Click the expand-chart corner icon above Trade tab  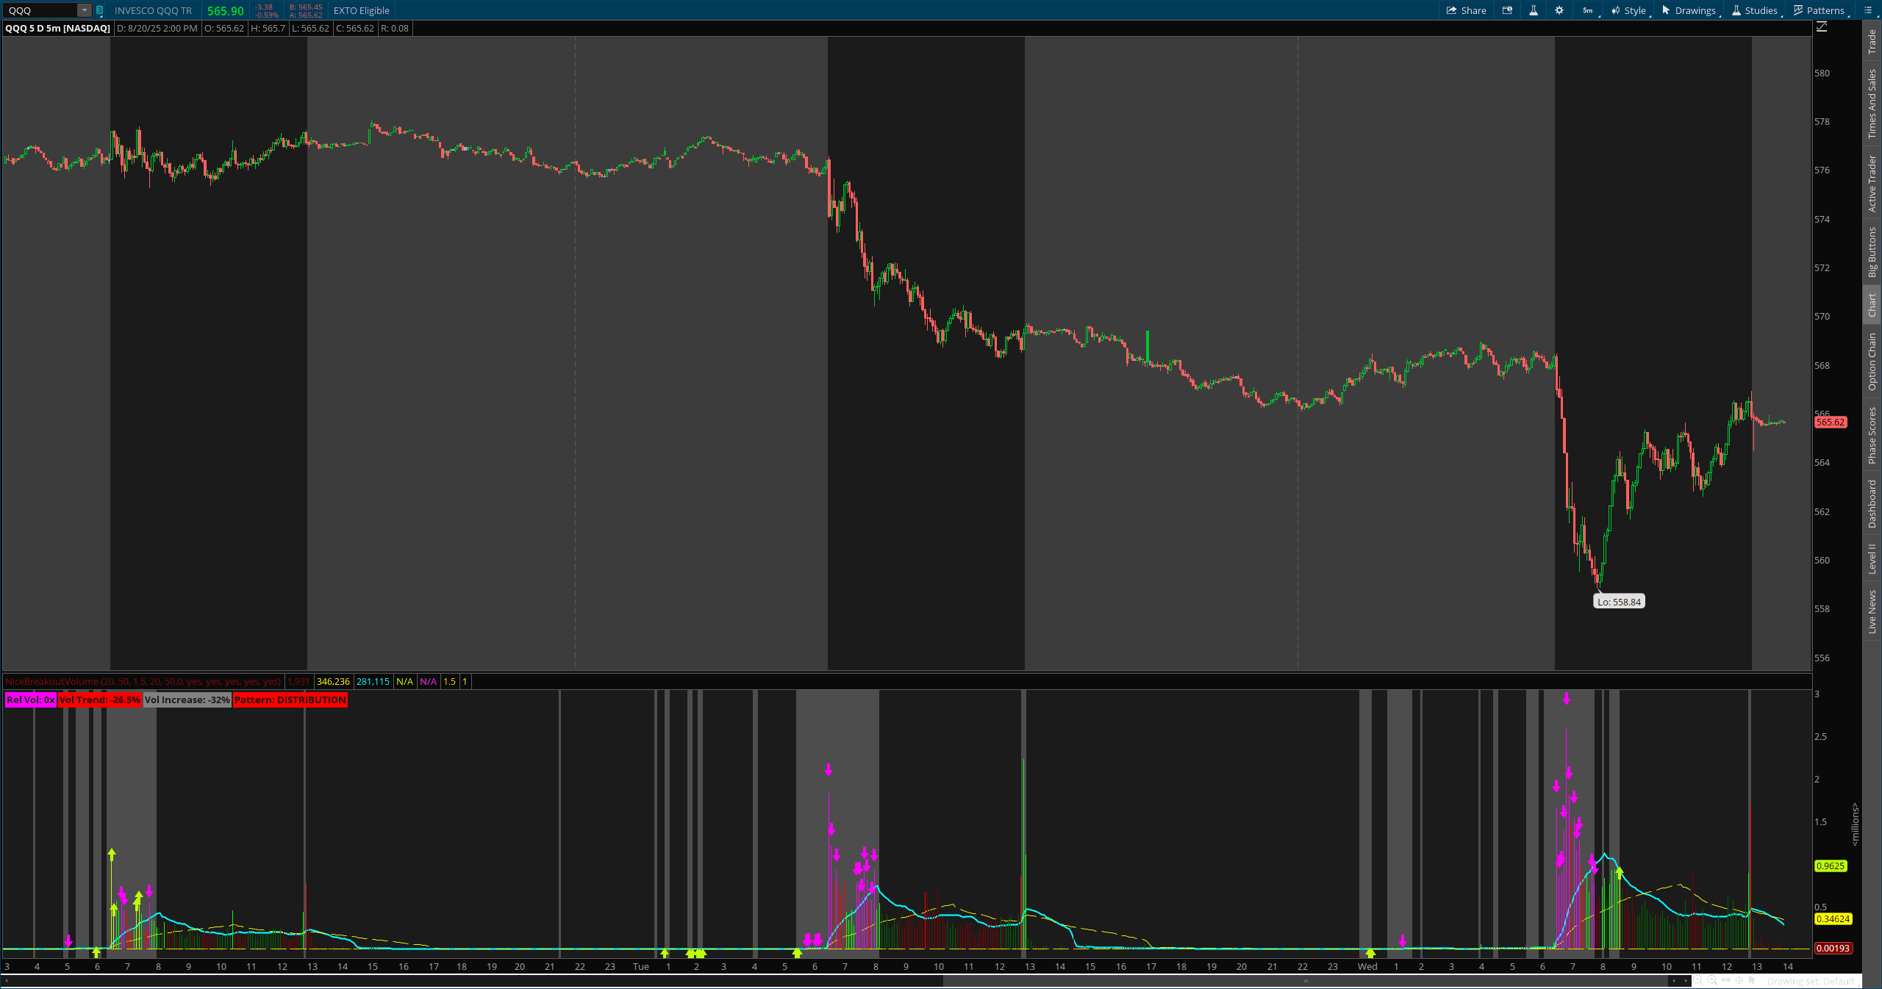point(1821,26)
